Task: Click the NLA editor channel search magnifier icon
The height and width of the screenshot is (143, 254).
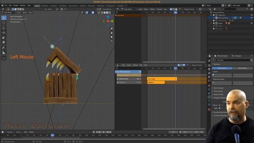Action: point(117,68)
